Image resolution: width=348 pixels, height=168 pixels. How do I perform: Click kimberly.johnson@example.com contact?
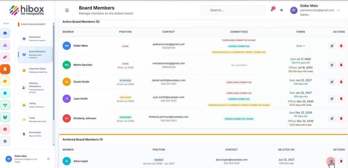pos(168,117)
